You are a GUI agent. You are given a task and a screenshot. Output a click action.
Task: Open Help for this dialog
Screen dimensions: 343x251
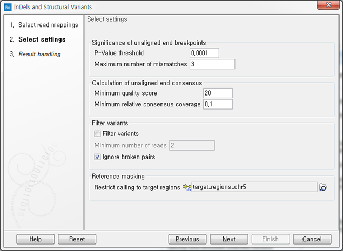point(36,239)
